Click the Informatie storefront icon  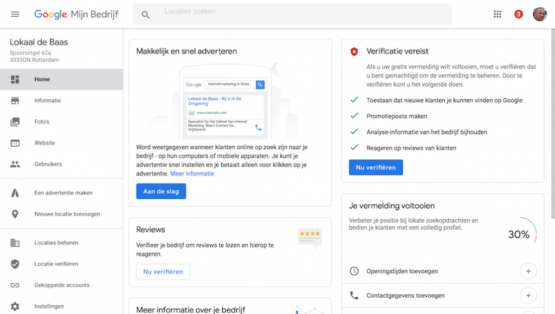(x=15, y=100)
